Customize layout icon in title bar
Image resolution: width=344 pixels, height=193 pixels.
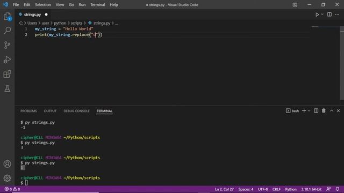295,5
